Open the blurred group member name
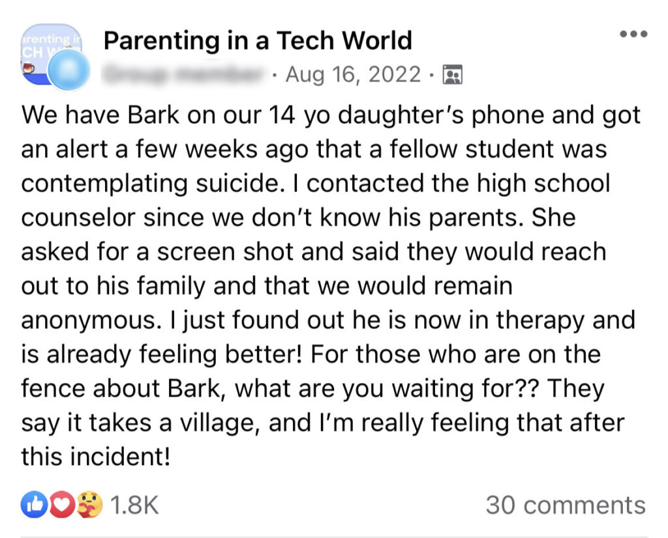668x538 pixels. click(185, 75)
